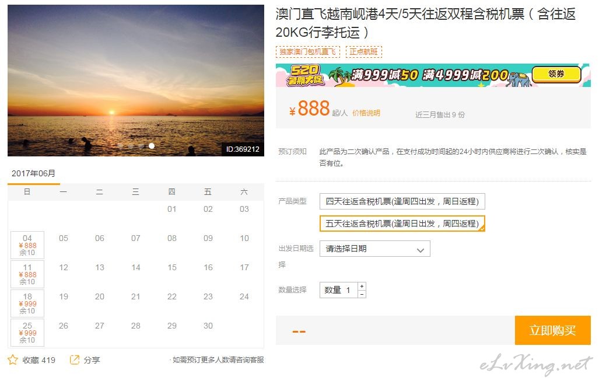The width and height of the screenshot is (599, 384).
Task: Click calendar date 15
Action: [172, 267]
